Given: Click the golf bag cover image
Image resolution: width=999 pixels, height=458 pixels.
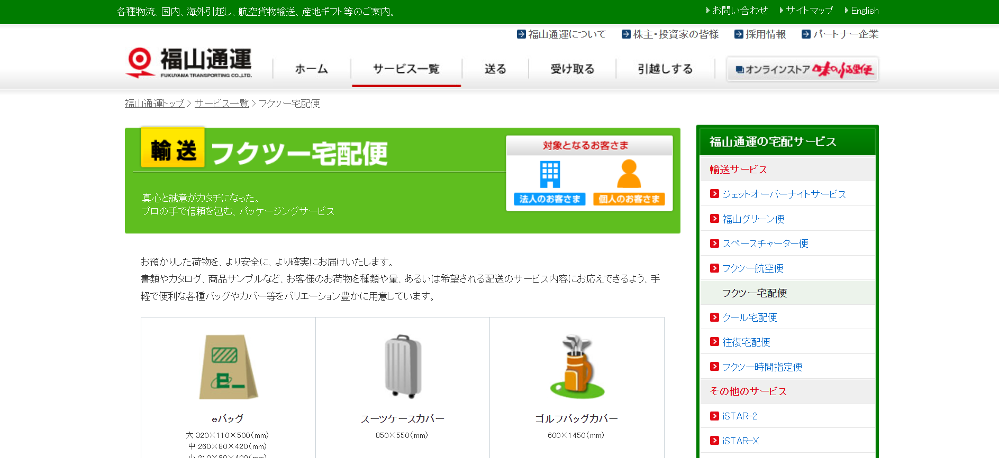Looking at the screenshot, I should pyautogui.click(x=577, y=366).
